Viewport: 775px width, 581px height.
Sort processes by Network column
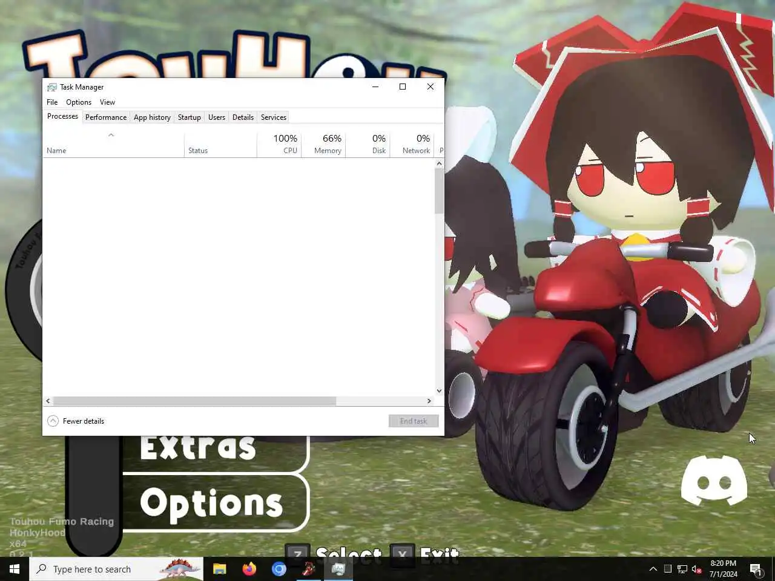(x=412, y=145)
